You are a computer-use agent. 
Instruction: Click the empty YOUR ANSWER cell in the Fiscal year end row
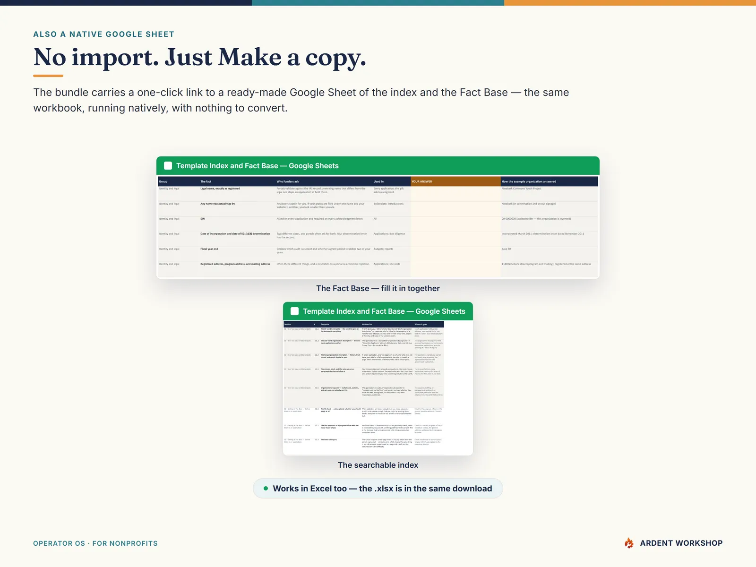(455, 254)
